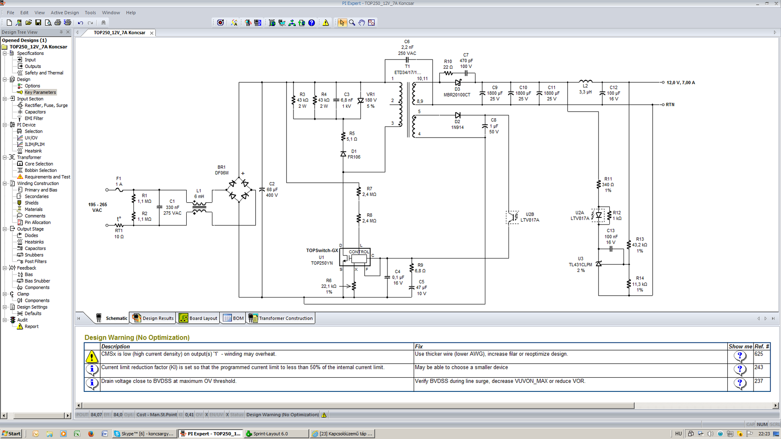Collapse the Design tree node
Viewport: 781px width, 439px height.
[x=5, y=79]
